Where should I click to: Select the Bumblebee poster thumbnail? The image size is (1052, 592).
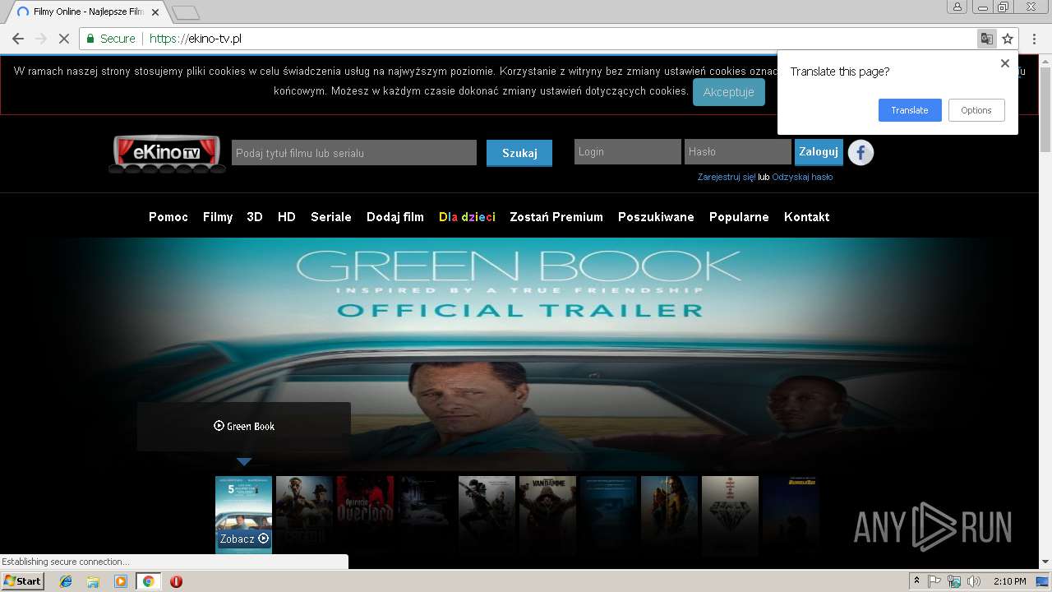tap(791, 516)
